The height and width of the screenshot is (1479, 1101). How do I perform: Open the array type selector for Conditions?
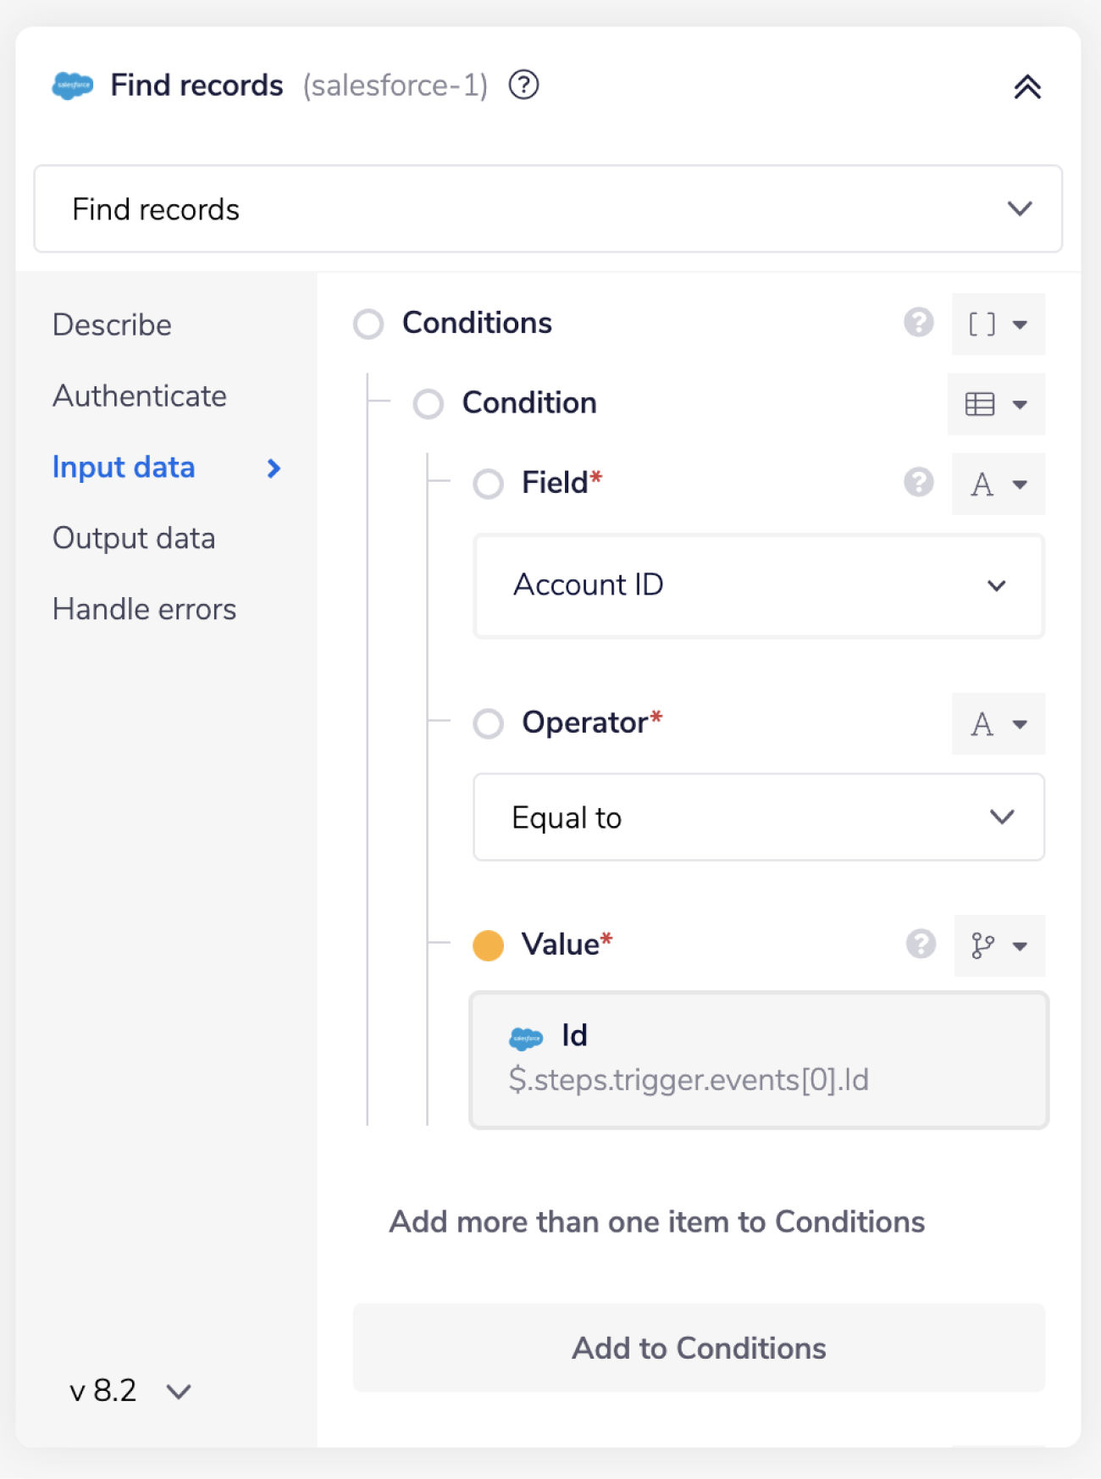point(998,324)
